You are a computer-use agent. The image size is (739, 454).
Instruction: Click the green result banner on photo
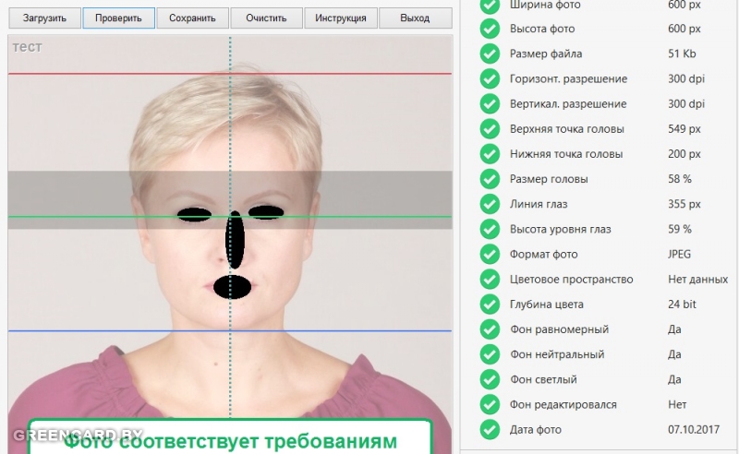230,437
